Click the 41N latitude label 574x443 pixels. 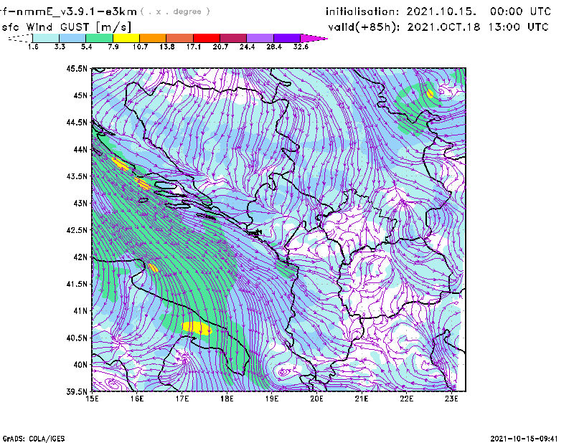pyautogui.click(x=80, y=310)
